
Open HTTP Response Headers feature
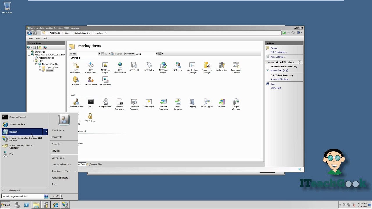[x=178, y=104]
